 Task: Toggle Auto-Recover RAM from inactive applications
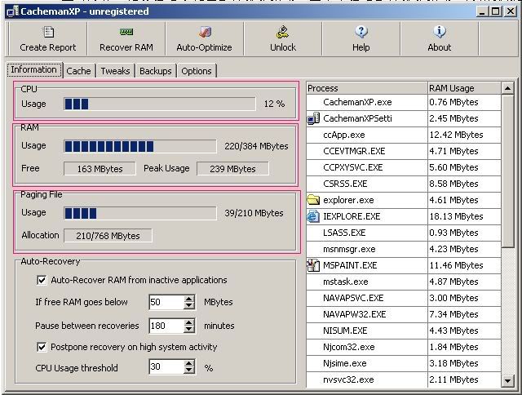(x=42, y=280)
